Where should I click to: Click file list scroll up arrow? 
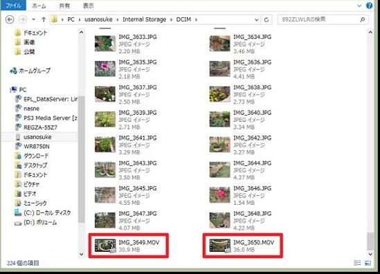[370, 32]
